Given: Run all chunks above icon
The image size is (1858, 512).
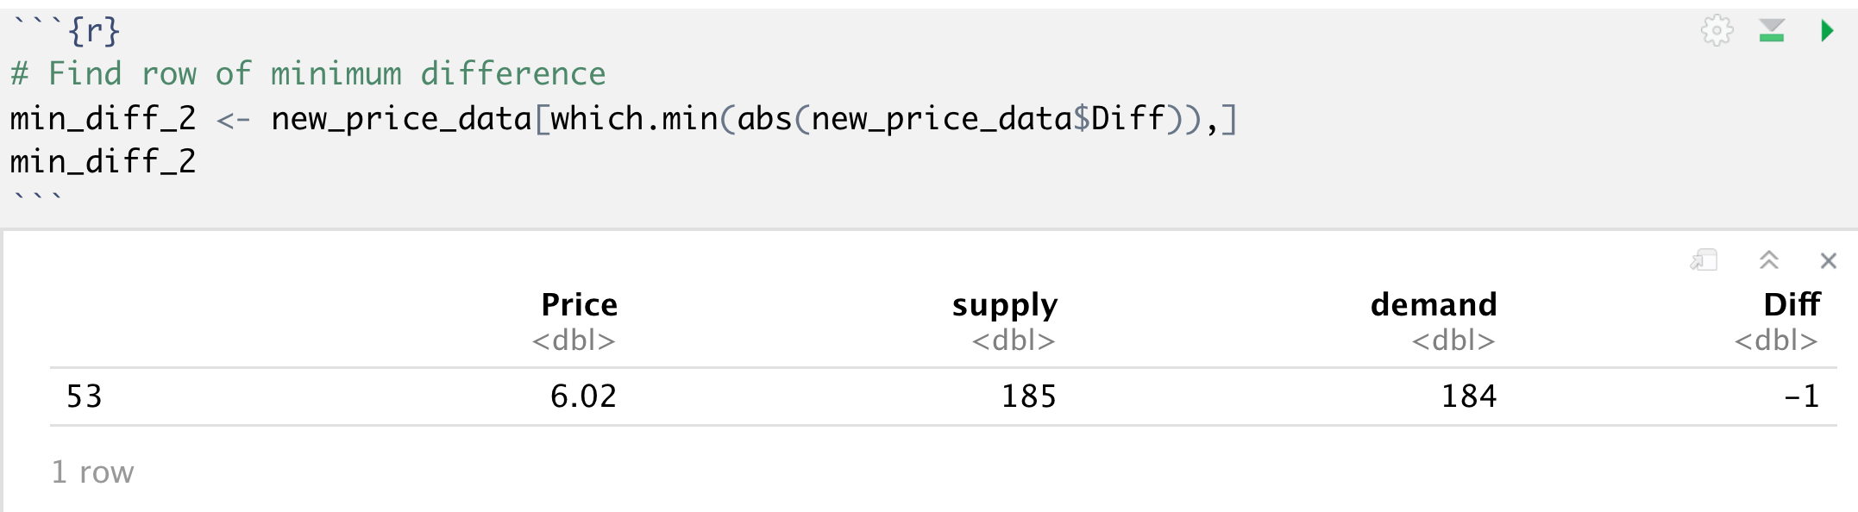Looking at the screenshot, I should pos(1772,31).
